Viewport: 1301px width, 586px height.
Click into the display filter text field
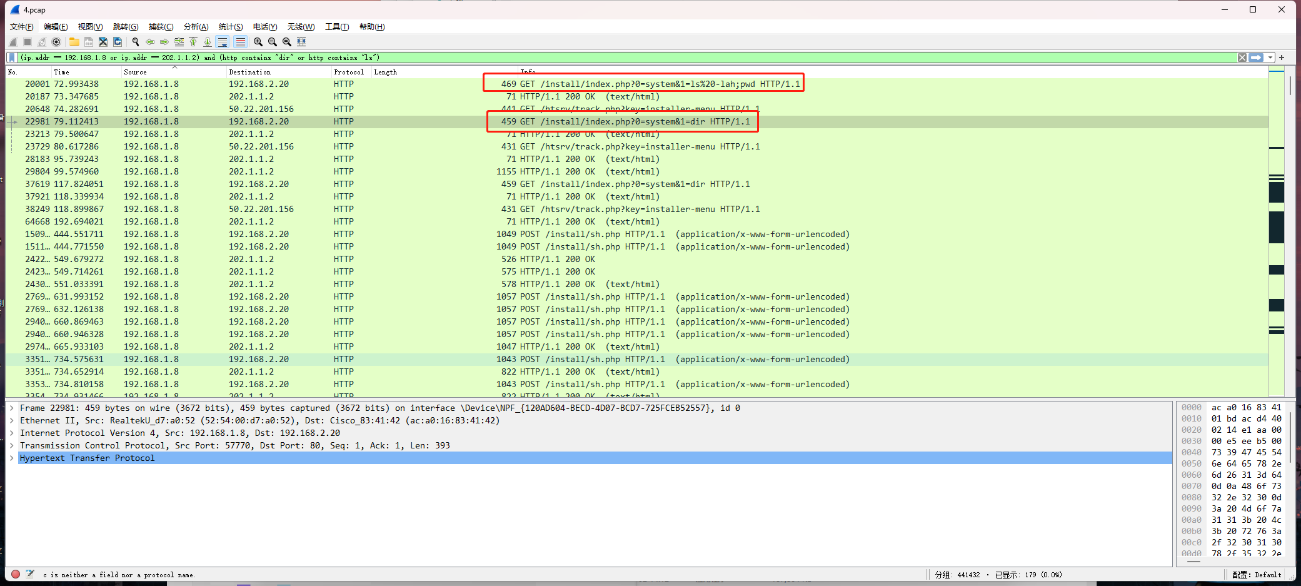click(x=625, y=58)
